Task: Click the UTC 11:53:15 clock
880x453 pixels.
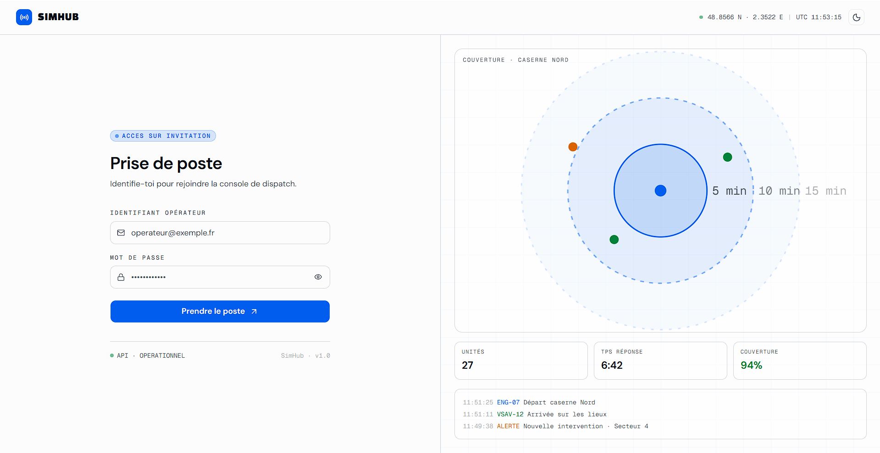Action: [819, 17]
